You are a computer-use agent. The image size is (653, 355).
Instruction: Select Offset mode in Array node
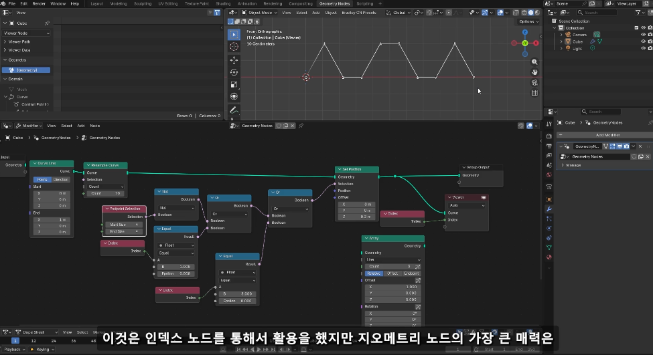coord(392,273)
